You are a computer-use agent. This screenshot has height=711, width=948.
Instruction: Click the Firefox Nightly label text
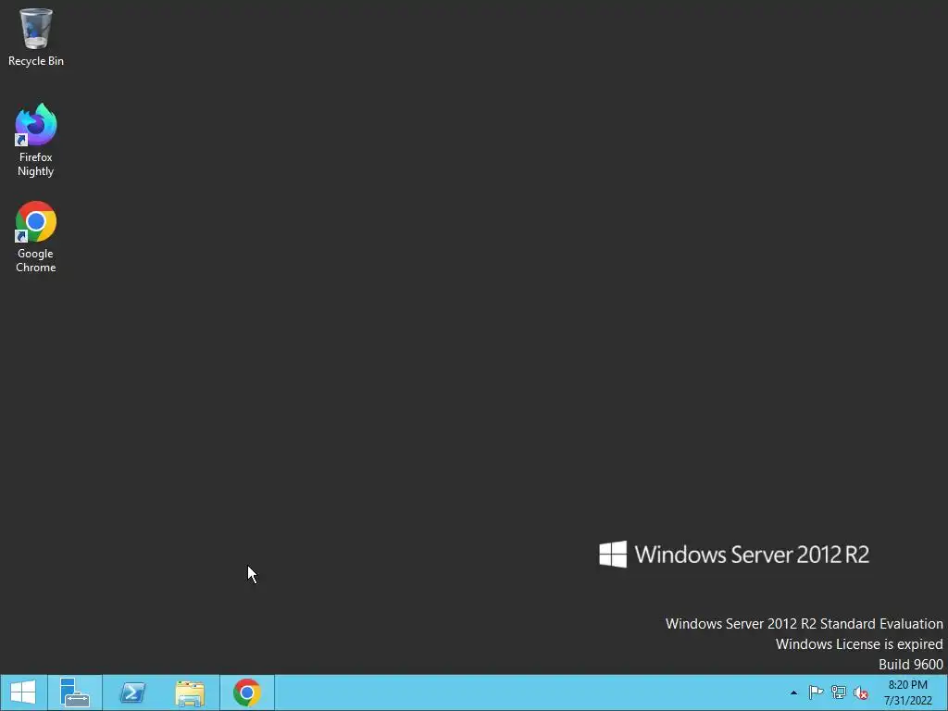point(36,164)
